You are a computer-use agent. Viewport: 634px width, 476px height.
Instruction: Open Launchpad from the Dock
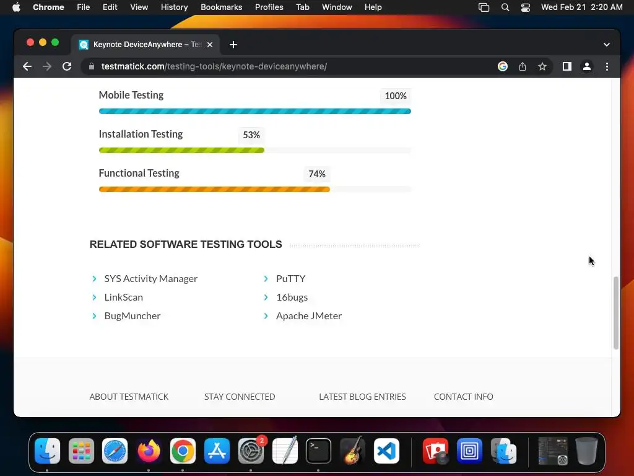point(81,451)
